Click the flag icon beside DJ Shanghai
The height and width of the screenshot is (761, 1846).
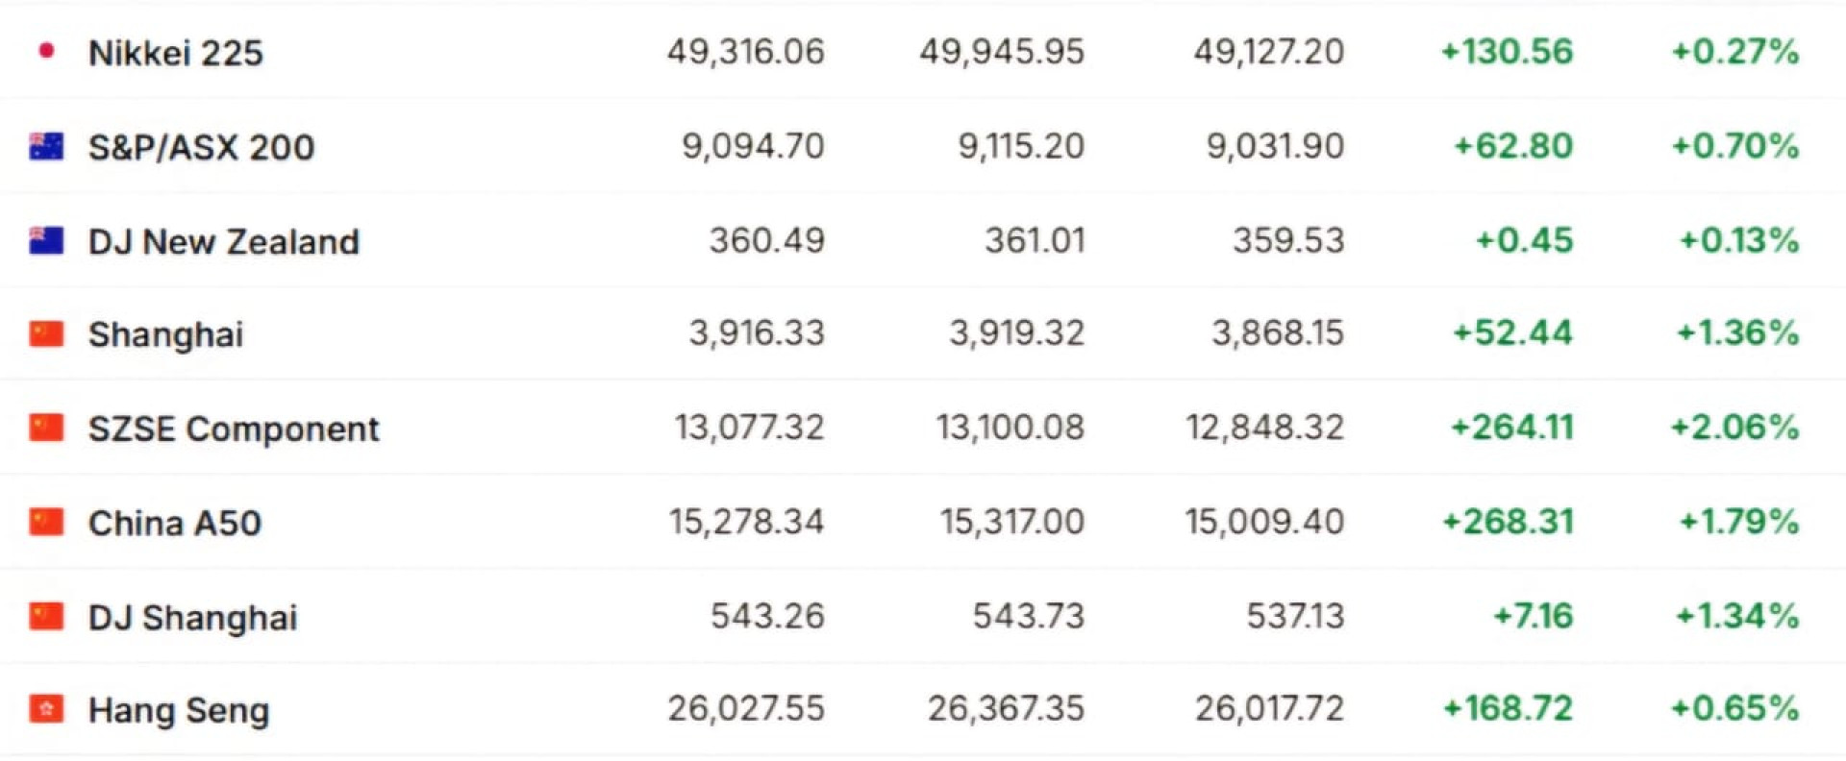click(x=46, y=616)
